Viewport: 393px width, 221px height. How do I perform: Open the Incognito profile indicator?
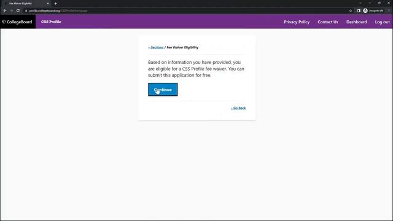(373, 11)
